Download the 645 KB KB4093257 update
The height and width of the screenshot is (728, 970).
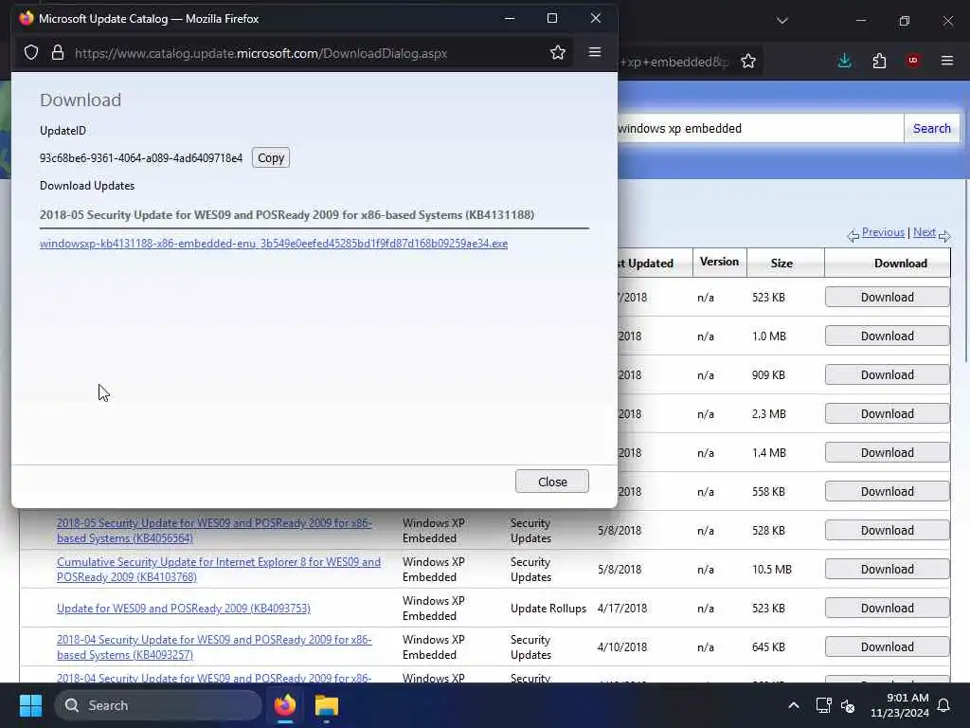tap(887, 646)
